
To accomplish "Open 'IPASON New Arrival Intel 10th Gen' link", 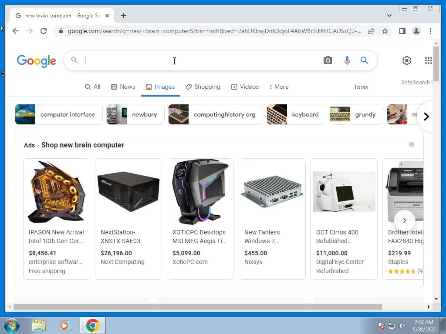I will tap(56, 237).
